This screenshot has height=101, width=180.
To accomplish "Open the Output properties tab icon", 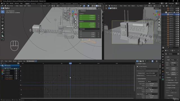I will point(163,57).
